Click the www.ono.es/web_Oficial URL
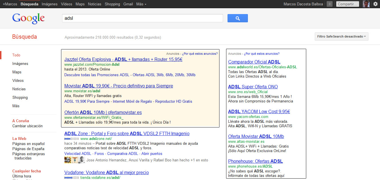Image resolution: width=380 pixels, height=180 pixels. pos(248,92)
